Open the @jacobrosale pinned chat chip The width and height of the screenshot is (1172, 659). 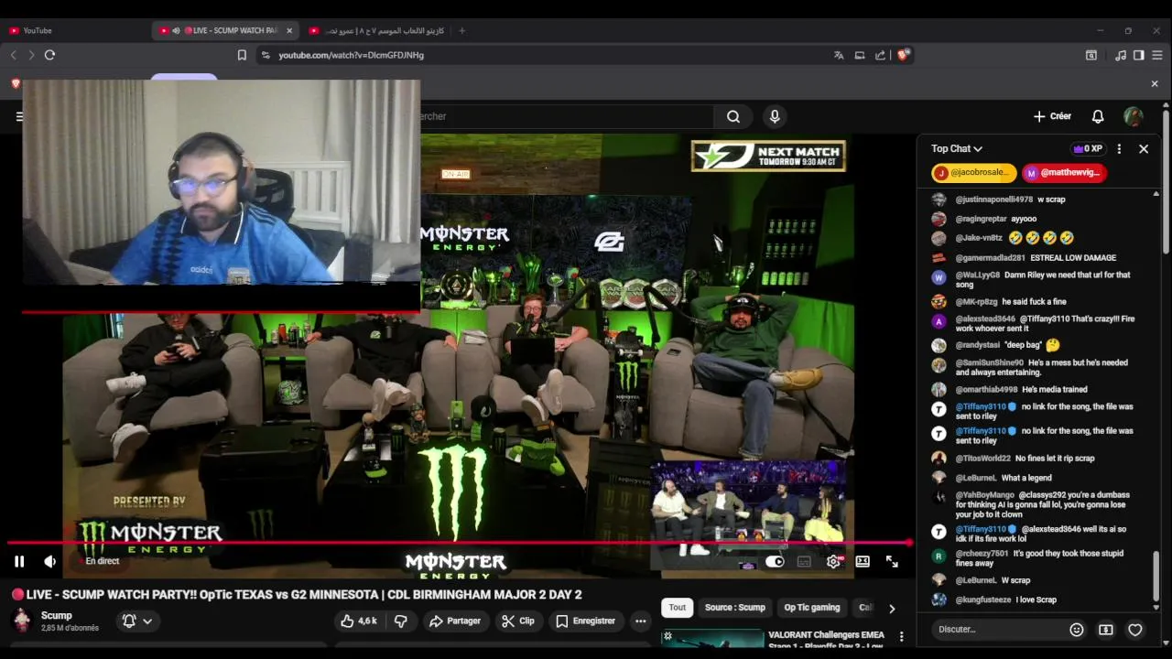click(x=973, y=172)
